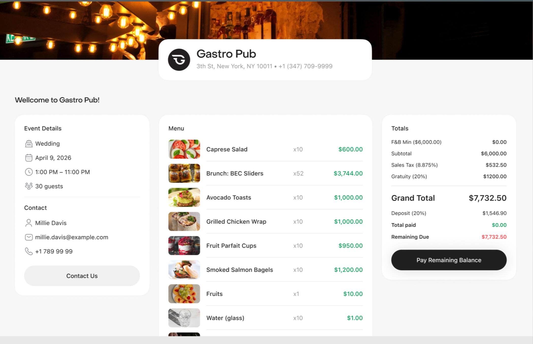The height and width of the screenshot is (344, 533).
Task: Click the calendar icon beside April 9, 2026
Action: (29, 158)
